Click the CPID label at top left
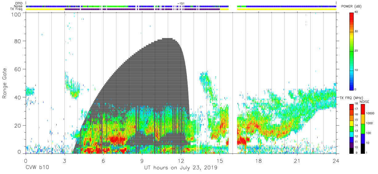Image resolution: width=378 pixels, height=174 pixels. click(19, 3)
